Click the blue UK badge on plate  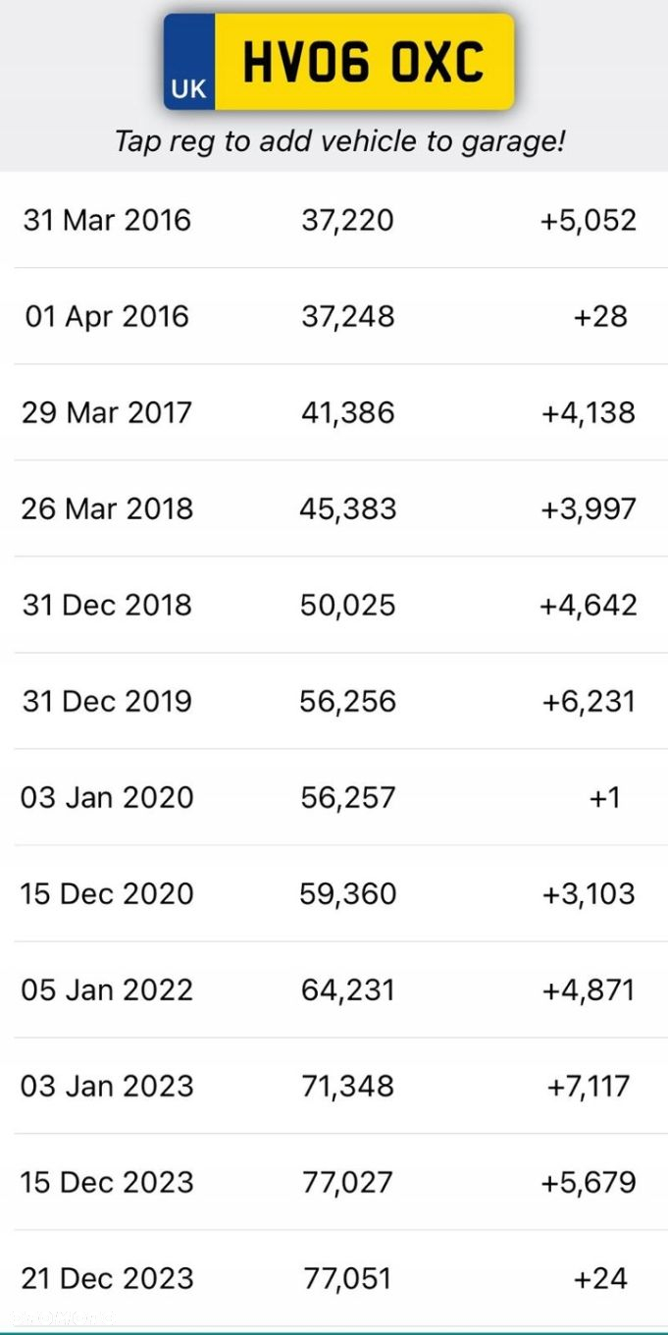[x=189, y=62]
